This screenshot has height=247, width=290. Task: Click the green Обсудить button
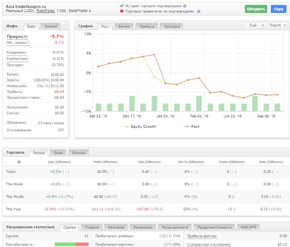pos(256,9)
